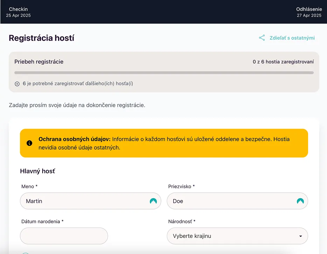Click the 6 je potrebné zaregistrovať text
This screenshot has height=254, width=327.
point(78,83)
